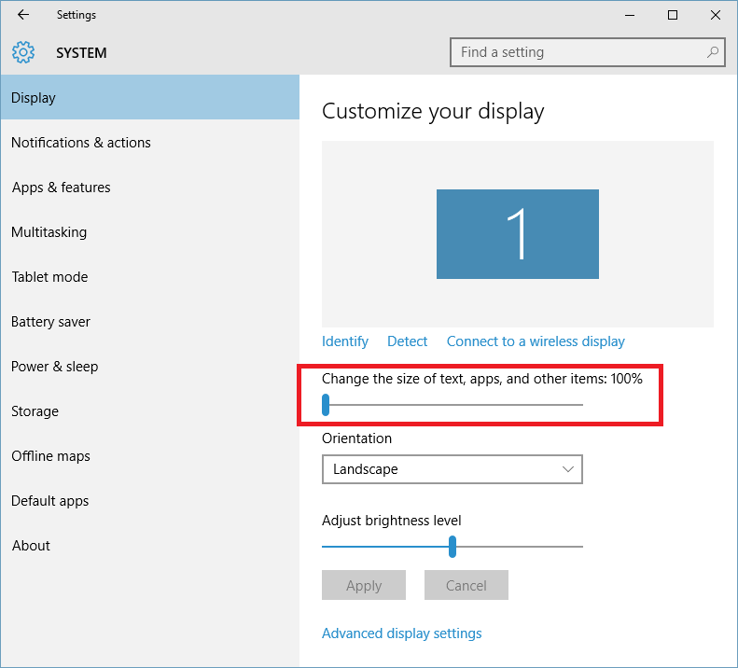The image size is (738, 668).
Task: Open the Offline maps section
Action: click(51, 456)
